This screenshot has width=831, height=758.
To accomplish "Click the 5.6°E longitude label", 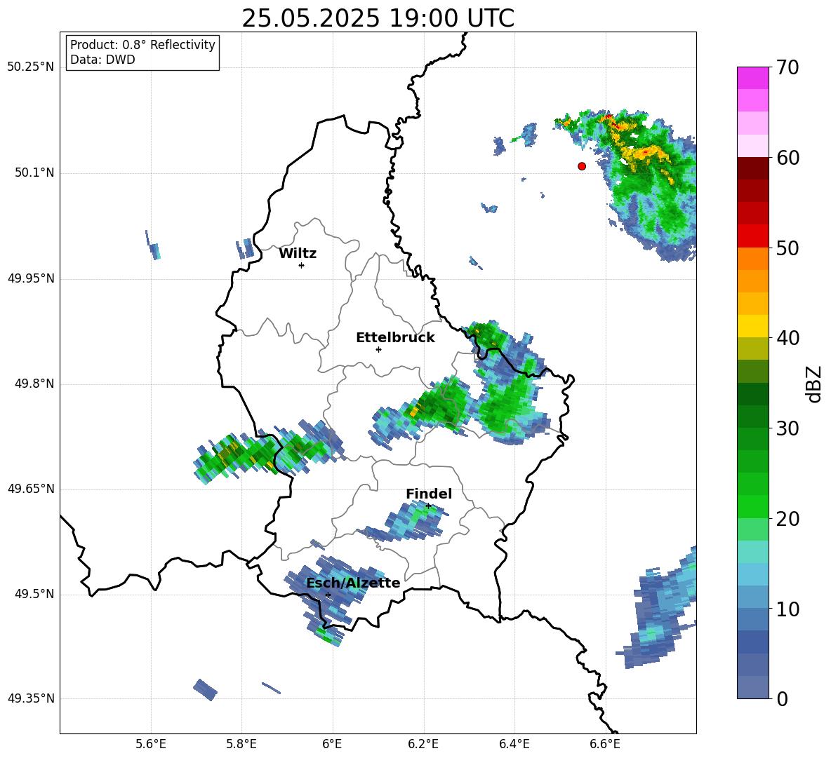I will [x=151, y=744].
